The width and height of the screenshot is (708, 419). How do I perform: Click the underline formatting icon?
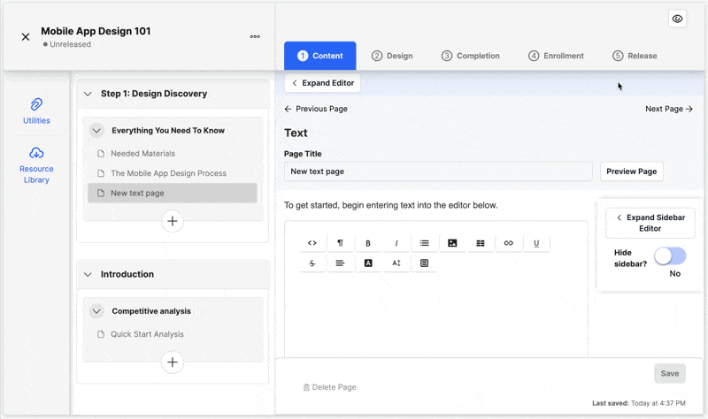tap(536, 243)
